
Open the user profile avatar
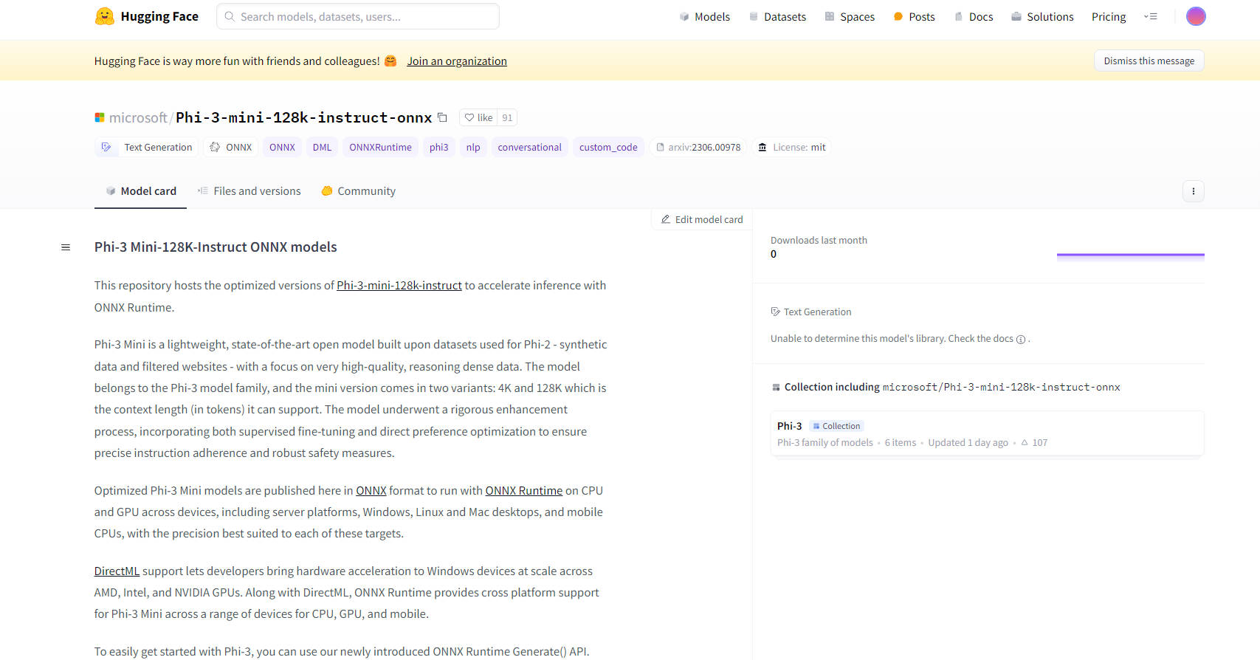[1195, 16]
